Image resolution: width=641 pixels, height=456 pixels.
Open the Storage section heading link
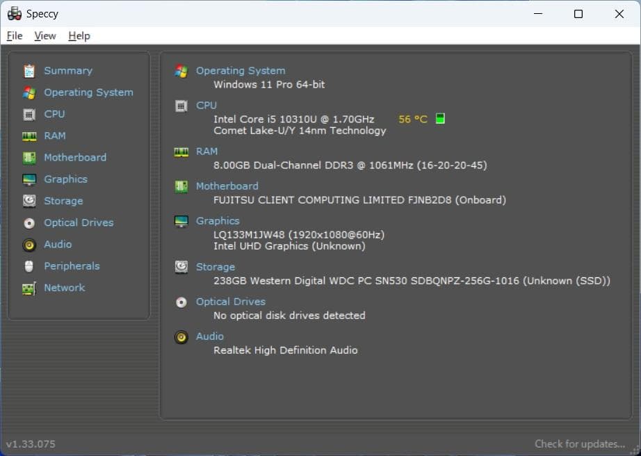pyautogui.click(x=216, y=266)
